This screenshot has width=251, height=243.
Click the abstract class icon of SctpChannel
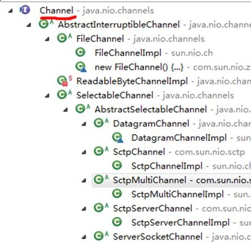99,151
